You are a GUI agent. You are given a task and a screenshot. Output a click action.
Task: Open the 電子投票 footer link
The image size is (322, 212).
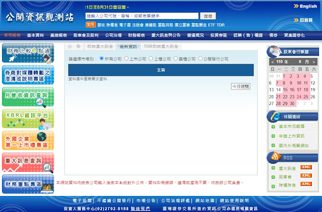click(82, 200)
